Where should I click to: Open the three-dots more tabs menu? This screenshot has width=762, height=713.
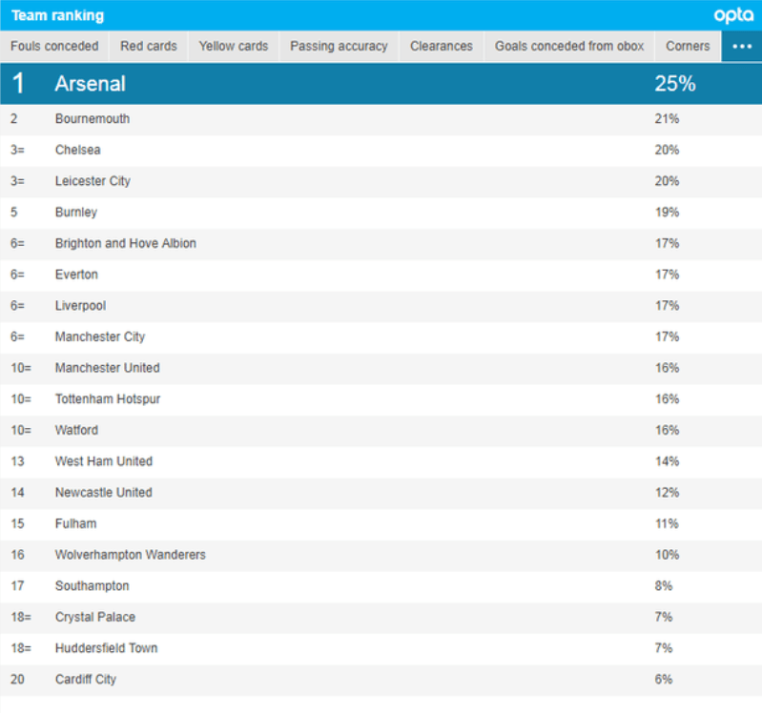tap(742, 46)
